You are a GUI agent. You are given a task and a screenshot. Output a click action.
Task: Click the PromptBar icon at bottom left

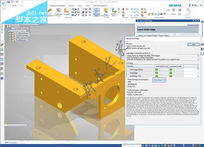[6, 143]
